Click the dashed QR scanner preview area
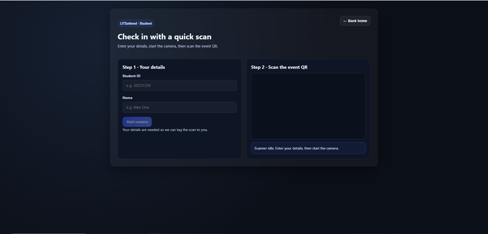488x234 pixels. point(308,106)
